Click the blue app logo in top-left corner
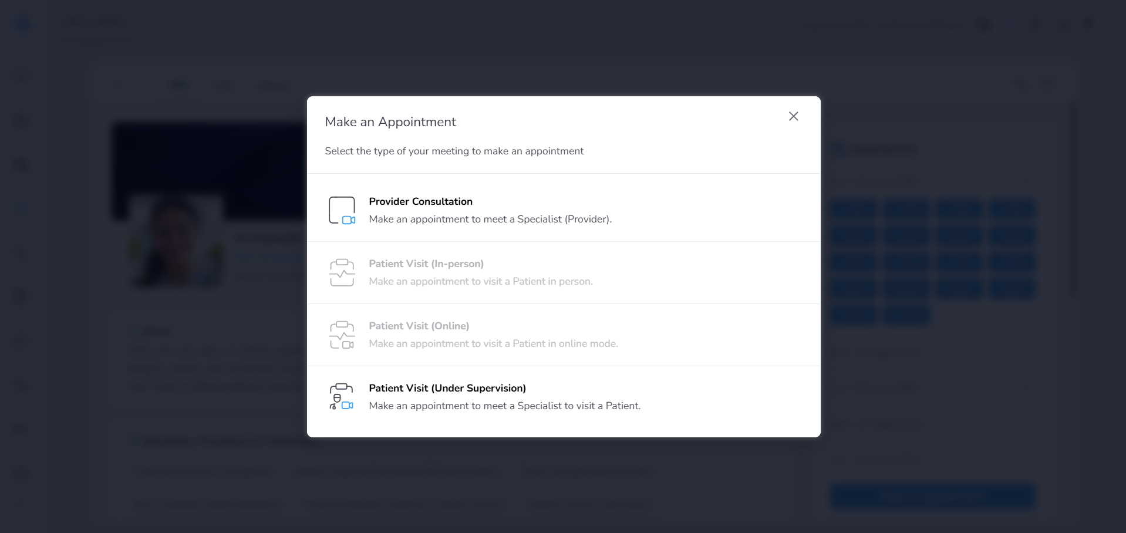1126x533 pixels. coord(22,25)
